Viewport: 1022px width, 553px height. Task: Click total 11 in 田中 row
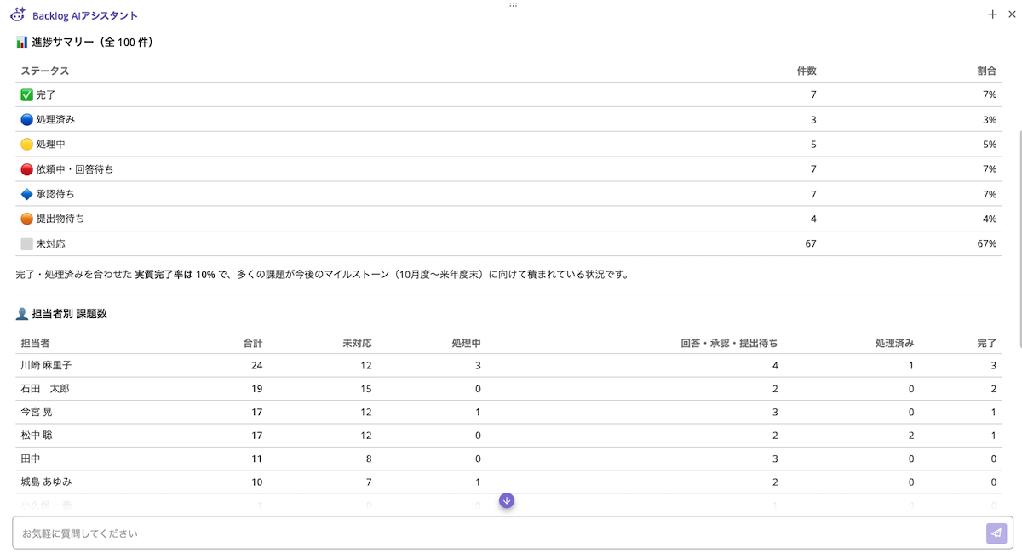coord(257,459)
